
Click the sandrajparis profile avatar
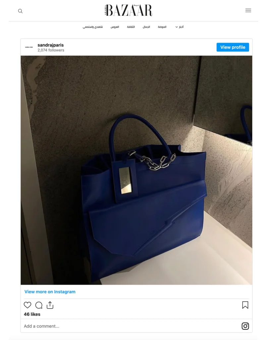tap(29, 47)
